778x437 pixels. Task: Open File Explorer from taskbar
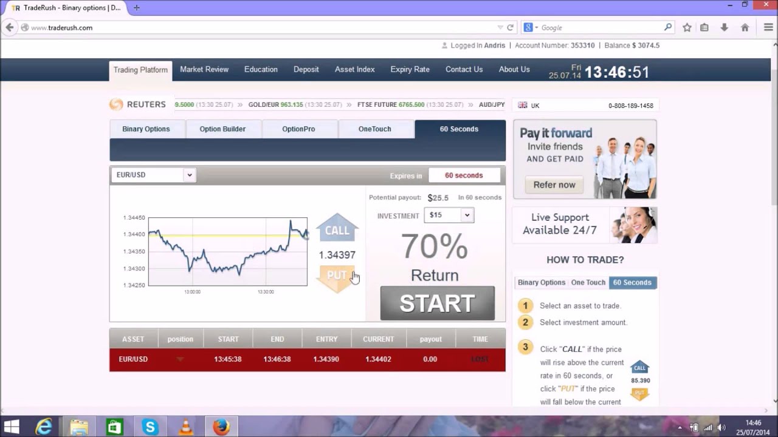pos(79,427)
